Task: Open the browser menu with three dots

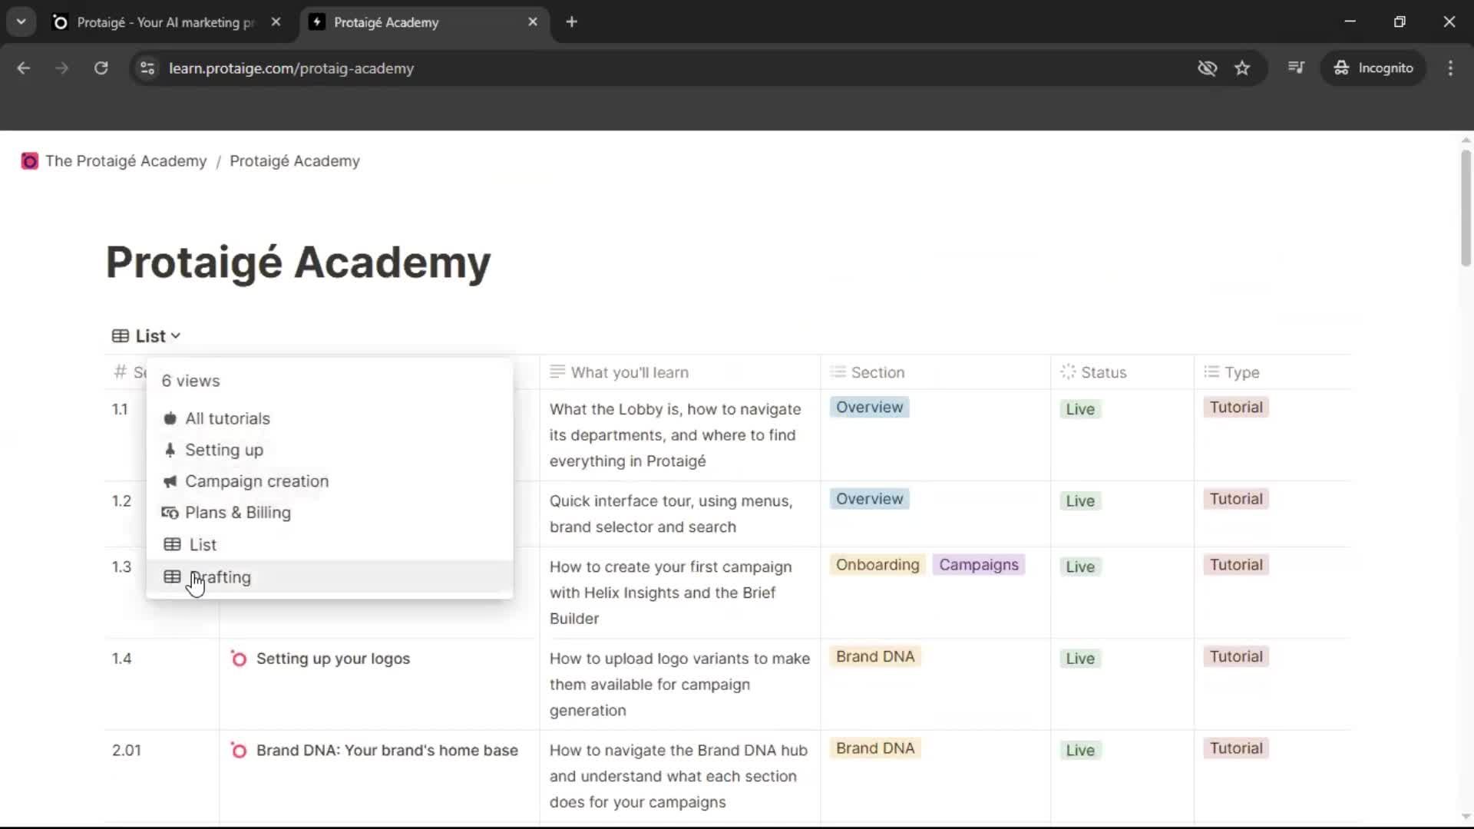Action: click(x=1451, y=68)
